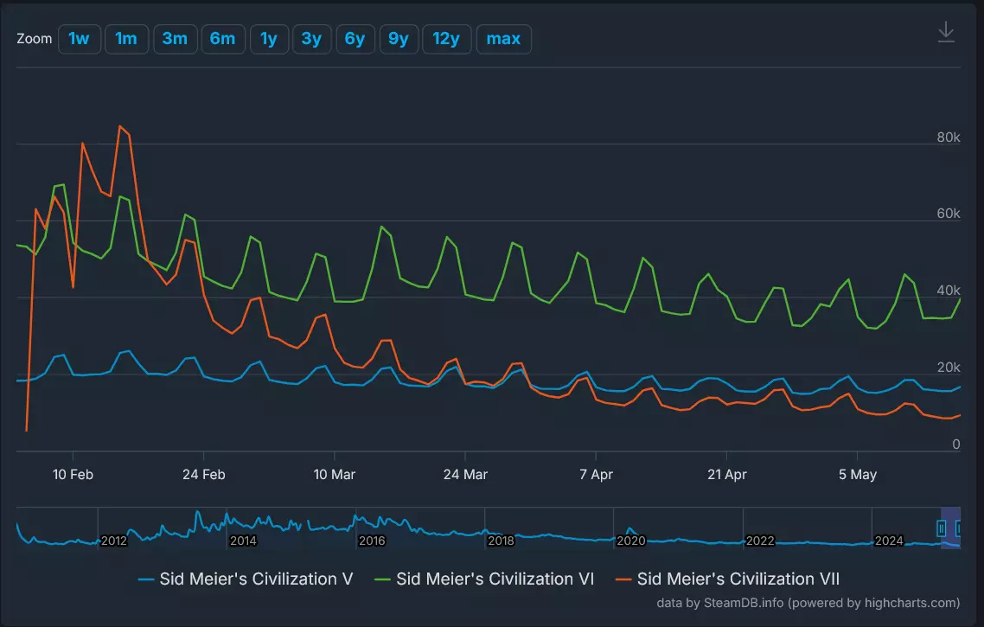Toggle Sid Meier's Civilization VII series
The width and height of the screenshot is (984, 627).
click(x=728, y=579)
